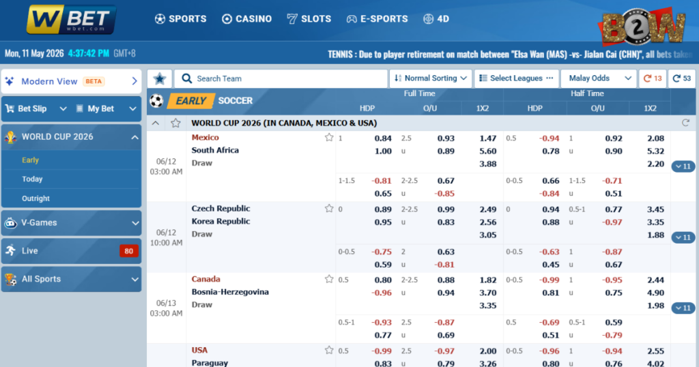Show favorites with the star filter button

click(160, 79)
